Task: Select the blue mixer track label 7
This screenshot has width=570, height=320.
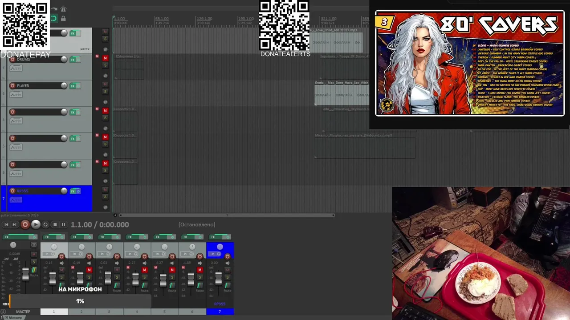Action: (220, 312)
